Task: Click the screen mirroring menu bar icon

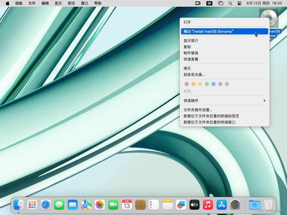Action: (198, 3)
